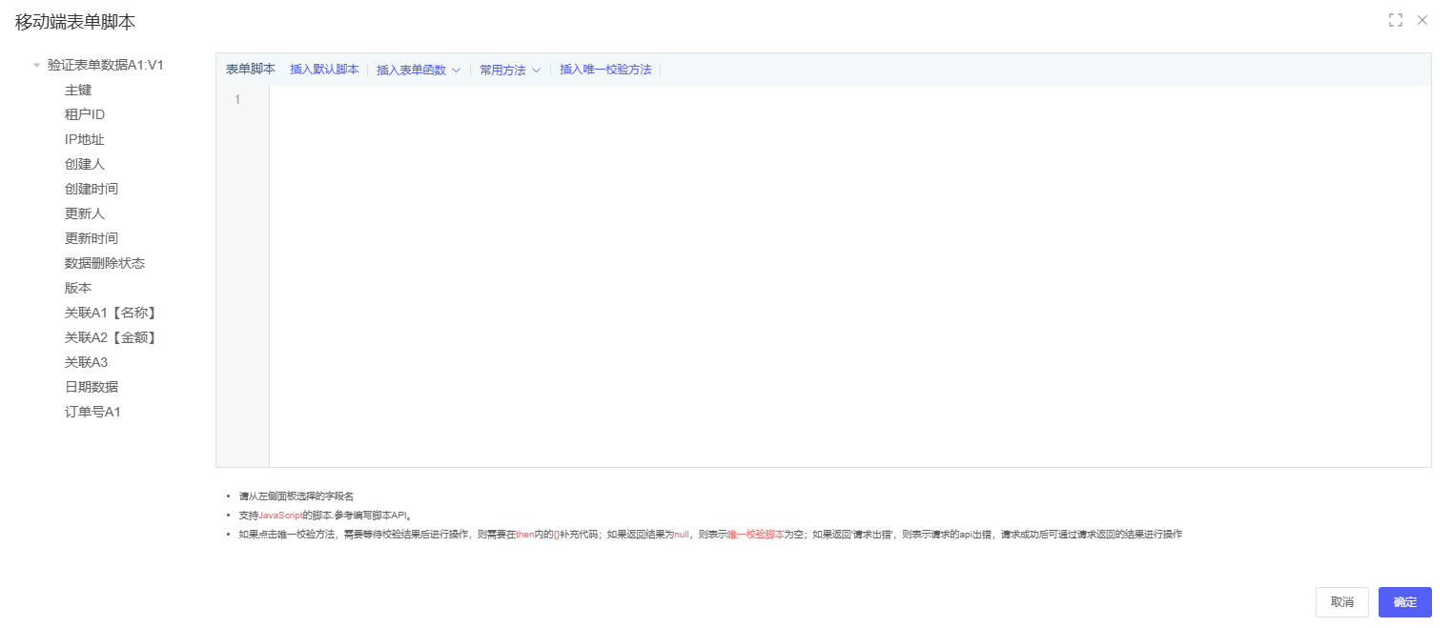Select the 创建时间 field
This screenshot has height=628, width=1452.
tap(92, 189)
